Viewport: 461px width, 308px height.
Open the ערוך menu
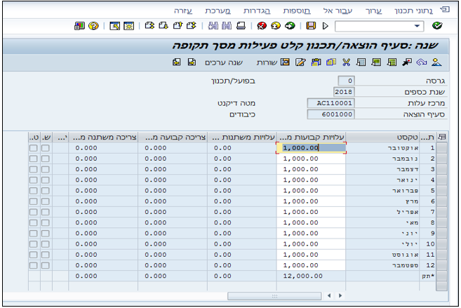point(374,11)
